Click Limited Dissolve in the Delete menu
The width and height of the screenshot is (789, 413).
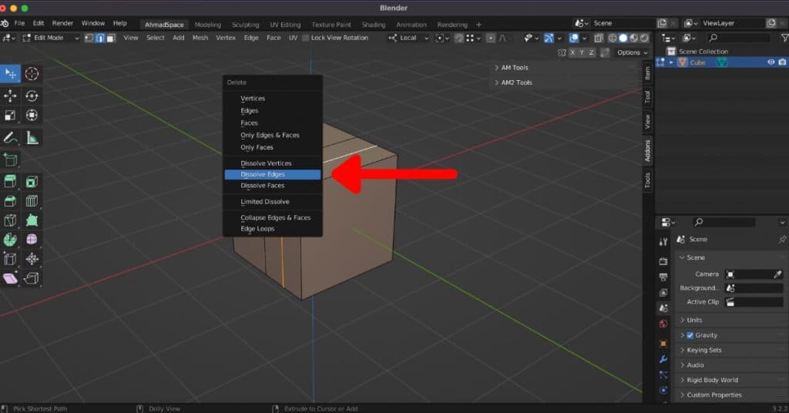(264, 202)
